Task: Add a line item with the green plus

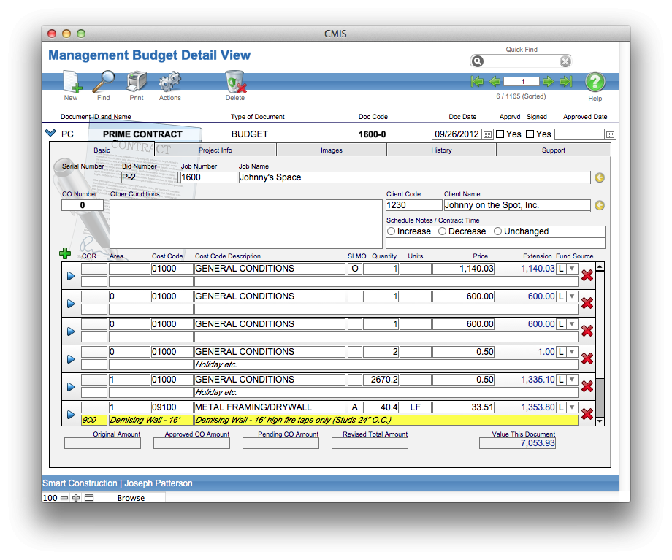Action: click(x=64, y=254)
